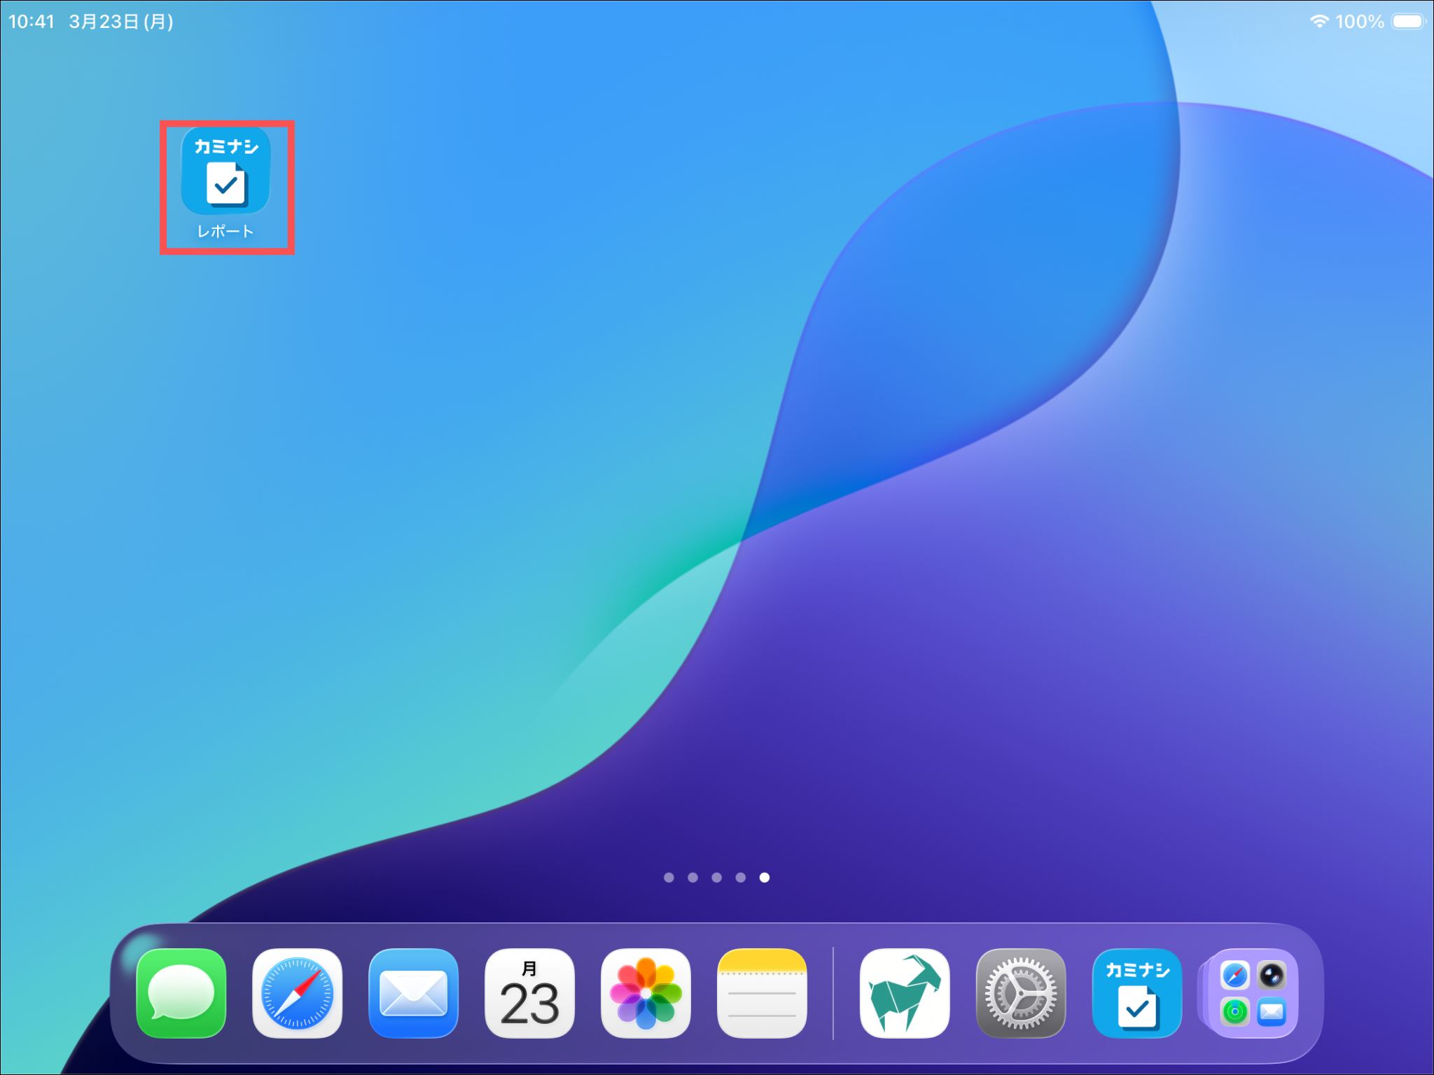Open Safari browser in the dock
Screen dimensions: 1434x1075
coord(298,992)
